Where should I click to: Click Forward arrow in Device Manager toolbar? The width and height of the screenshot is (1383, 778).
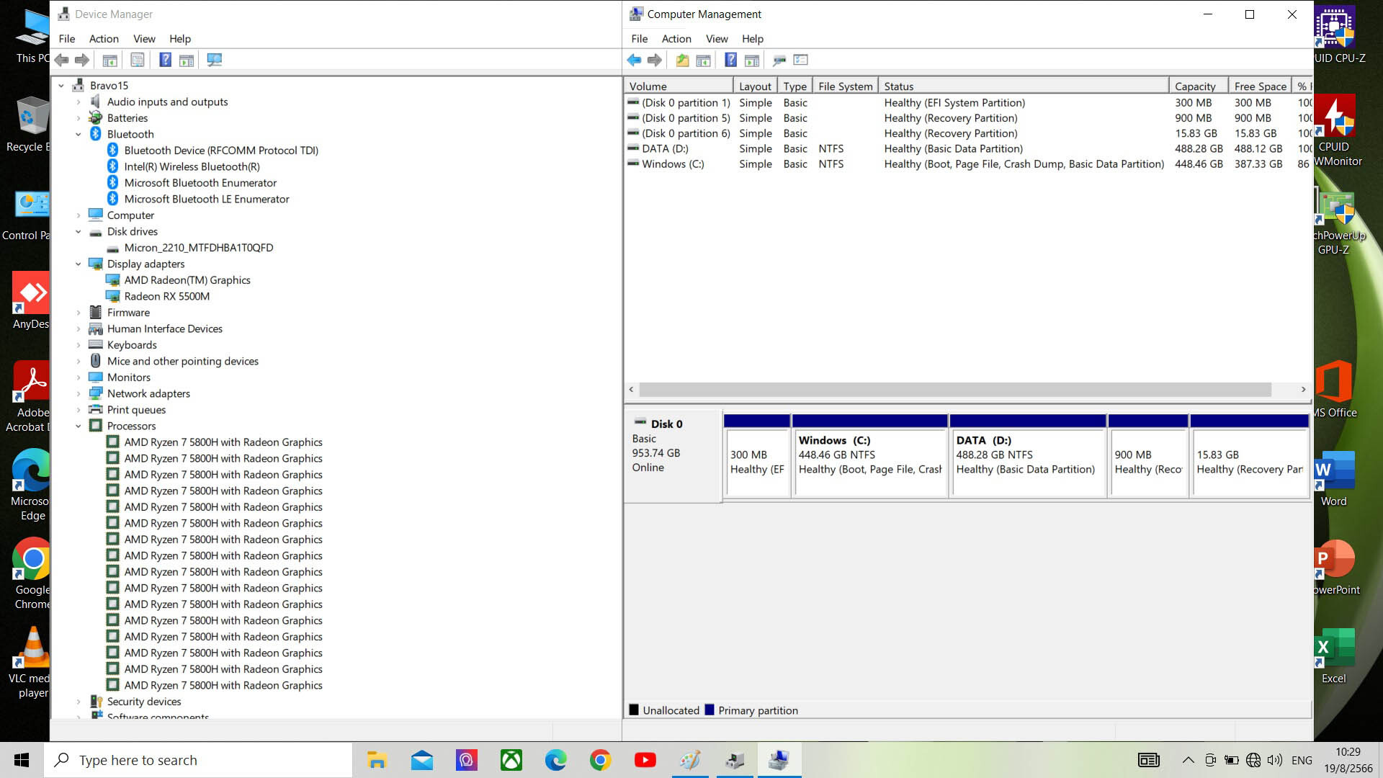coord(82,61)
